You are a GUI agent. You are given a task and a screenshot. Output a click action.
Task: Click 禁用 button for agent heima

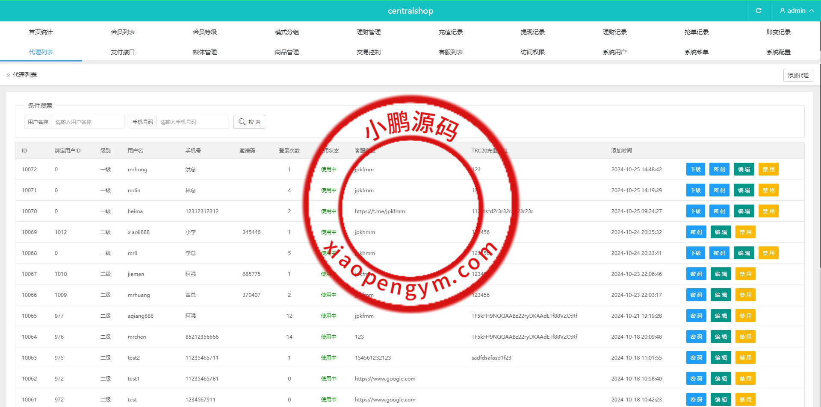click(x=768, y=211)
